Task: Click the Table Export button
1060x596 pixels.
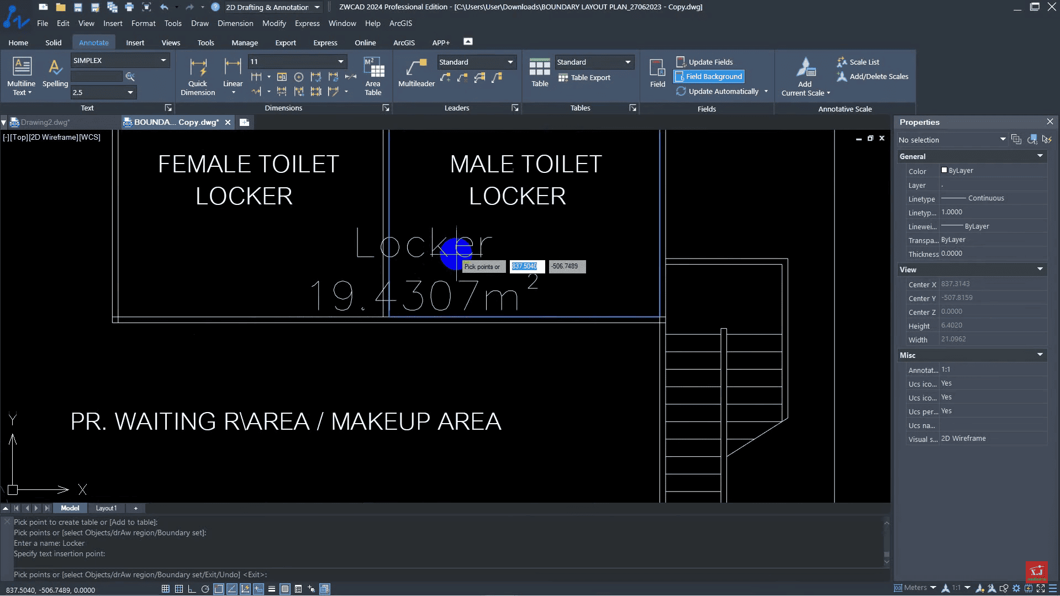Action: (584, 77)
